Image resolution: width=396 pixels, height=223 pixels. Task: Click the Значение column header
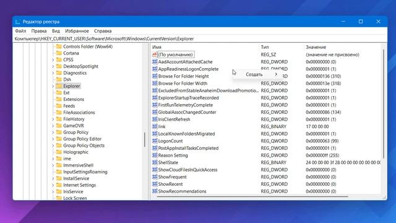[x=316, y=47]
